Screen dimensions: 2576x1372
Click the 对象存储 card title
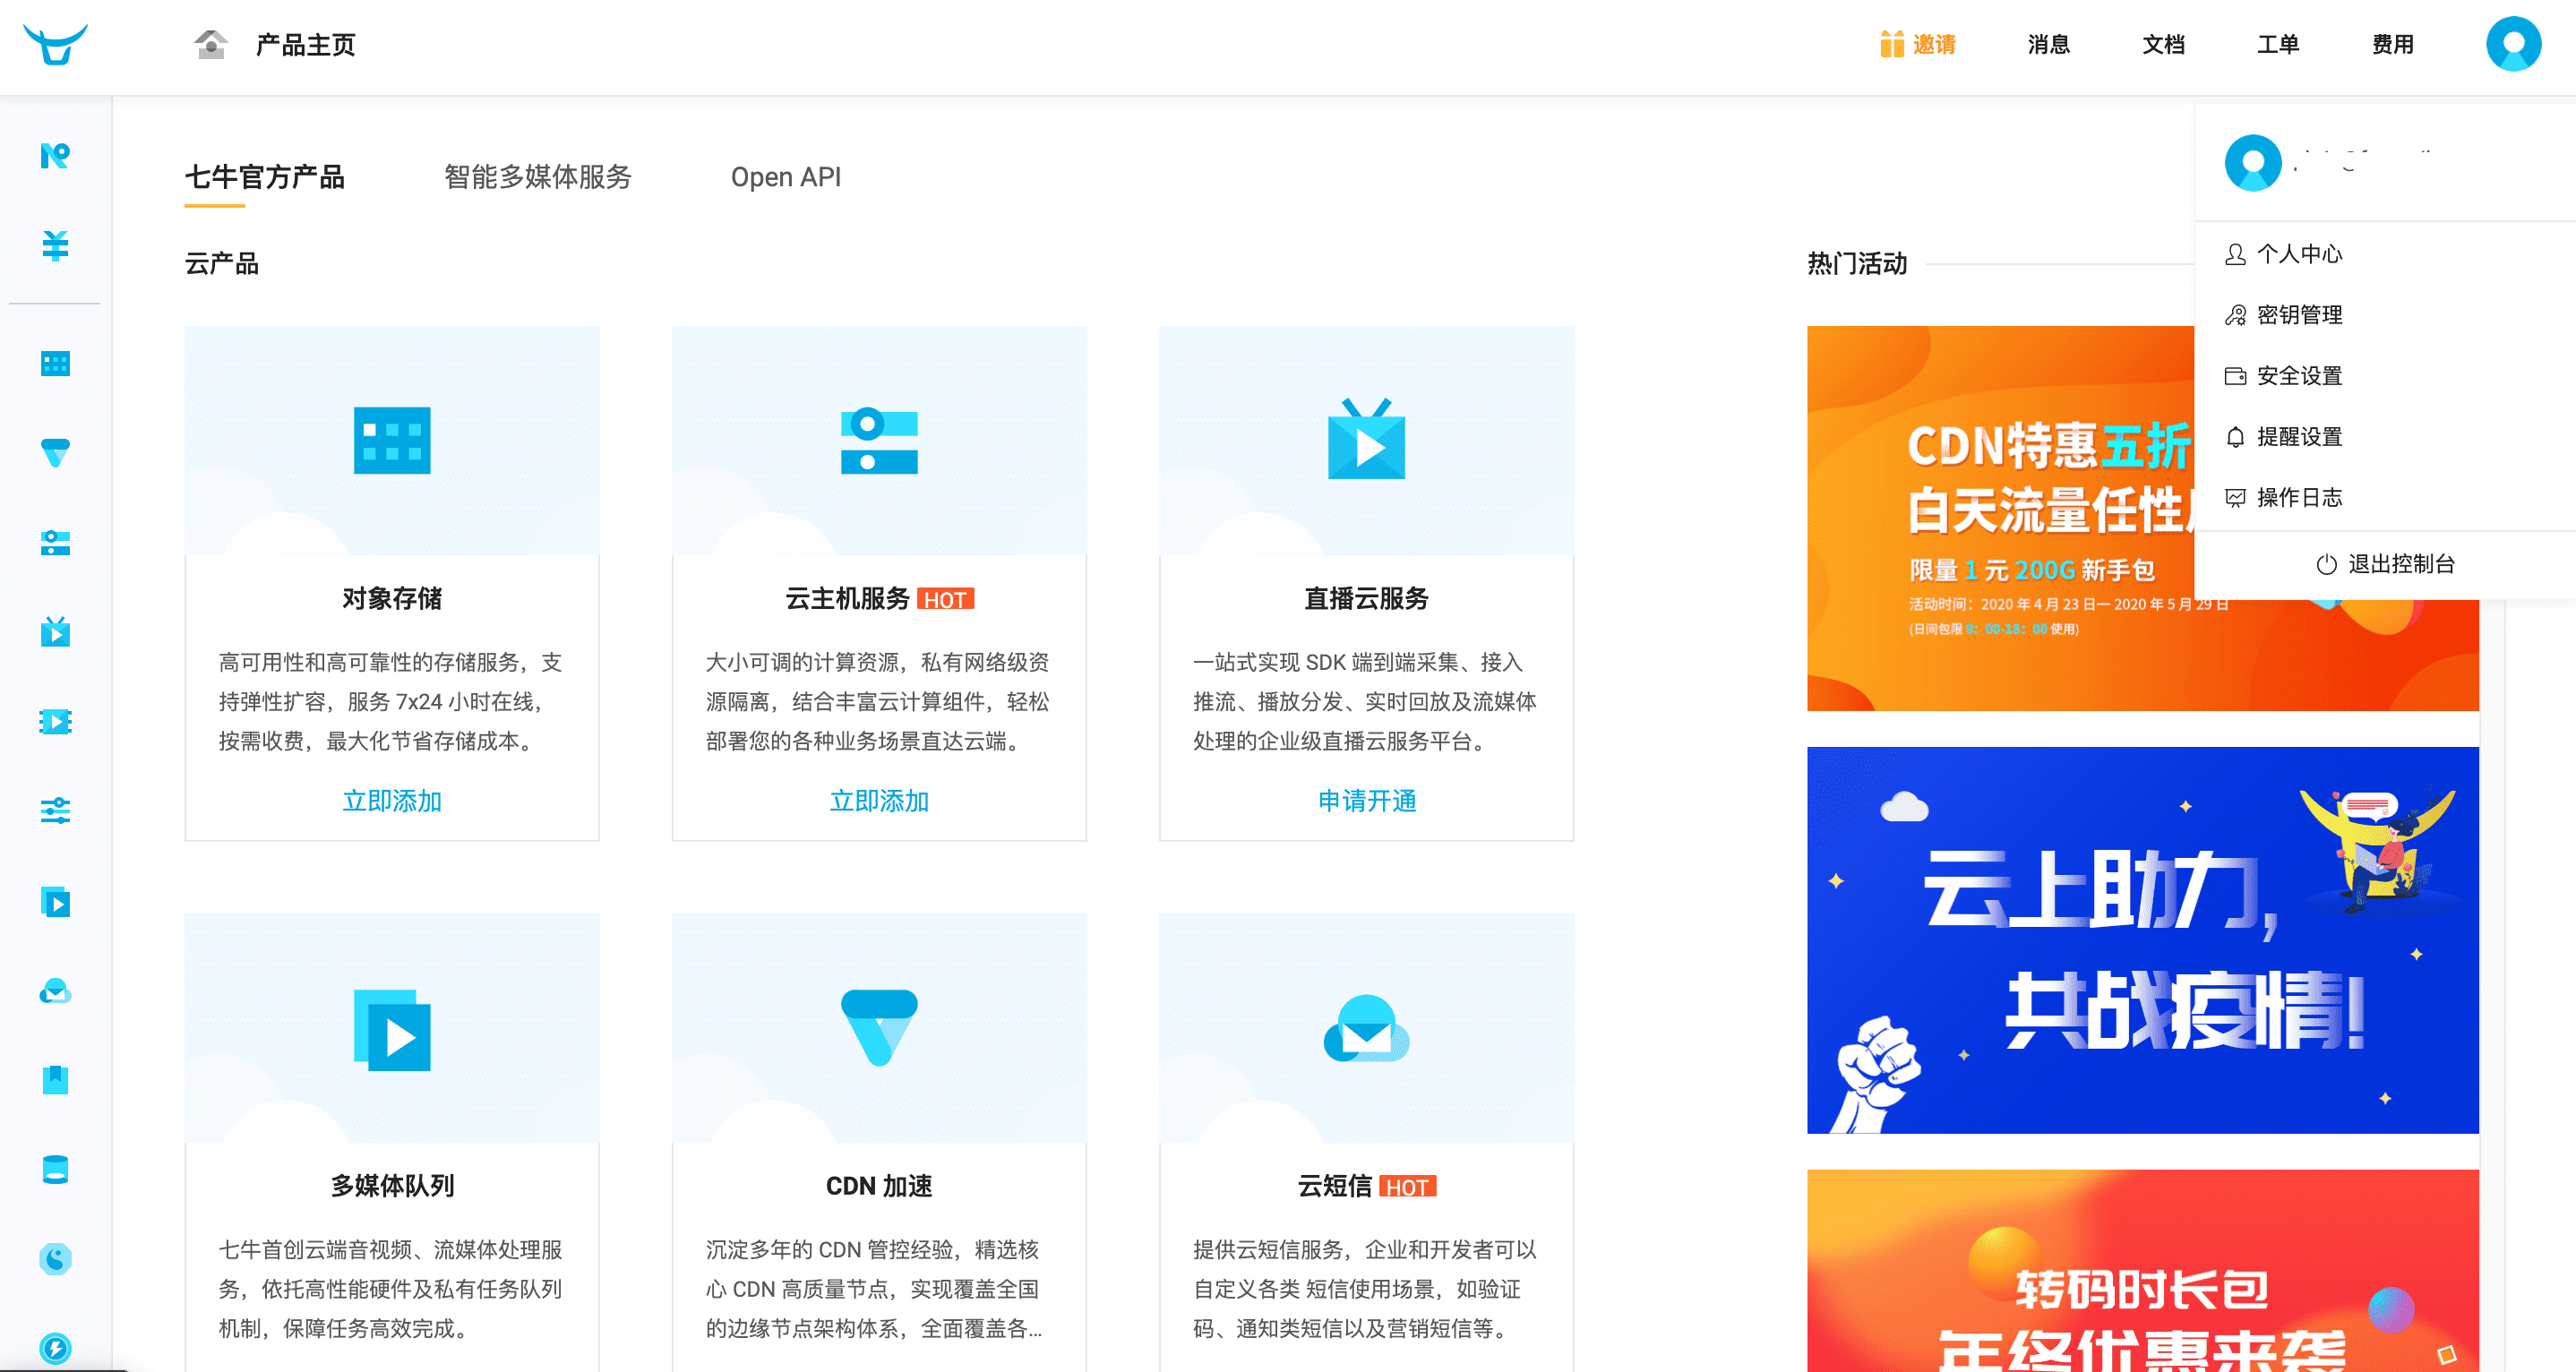(392, 598)
